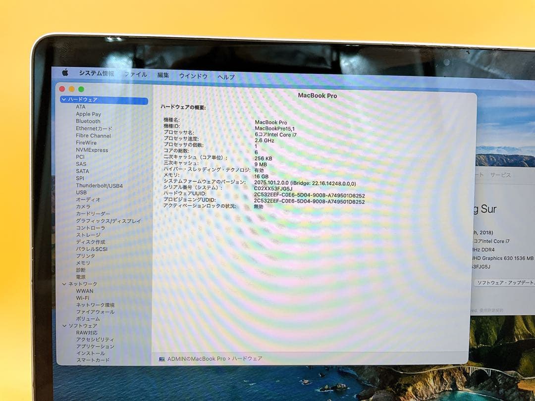Open the カメラ hardware section
The width and height of the screenshot is (535, 401).
tap(82, 206)
